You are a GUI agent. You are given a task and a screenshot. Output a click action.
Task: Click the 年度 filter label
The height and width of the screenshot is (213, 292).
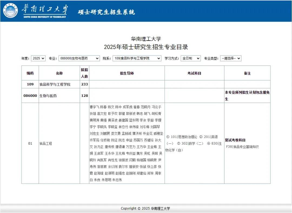(25, 58)
